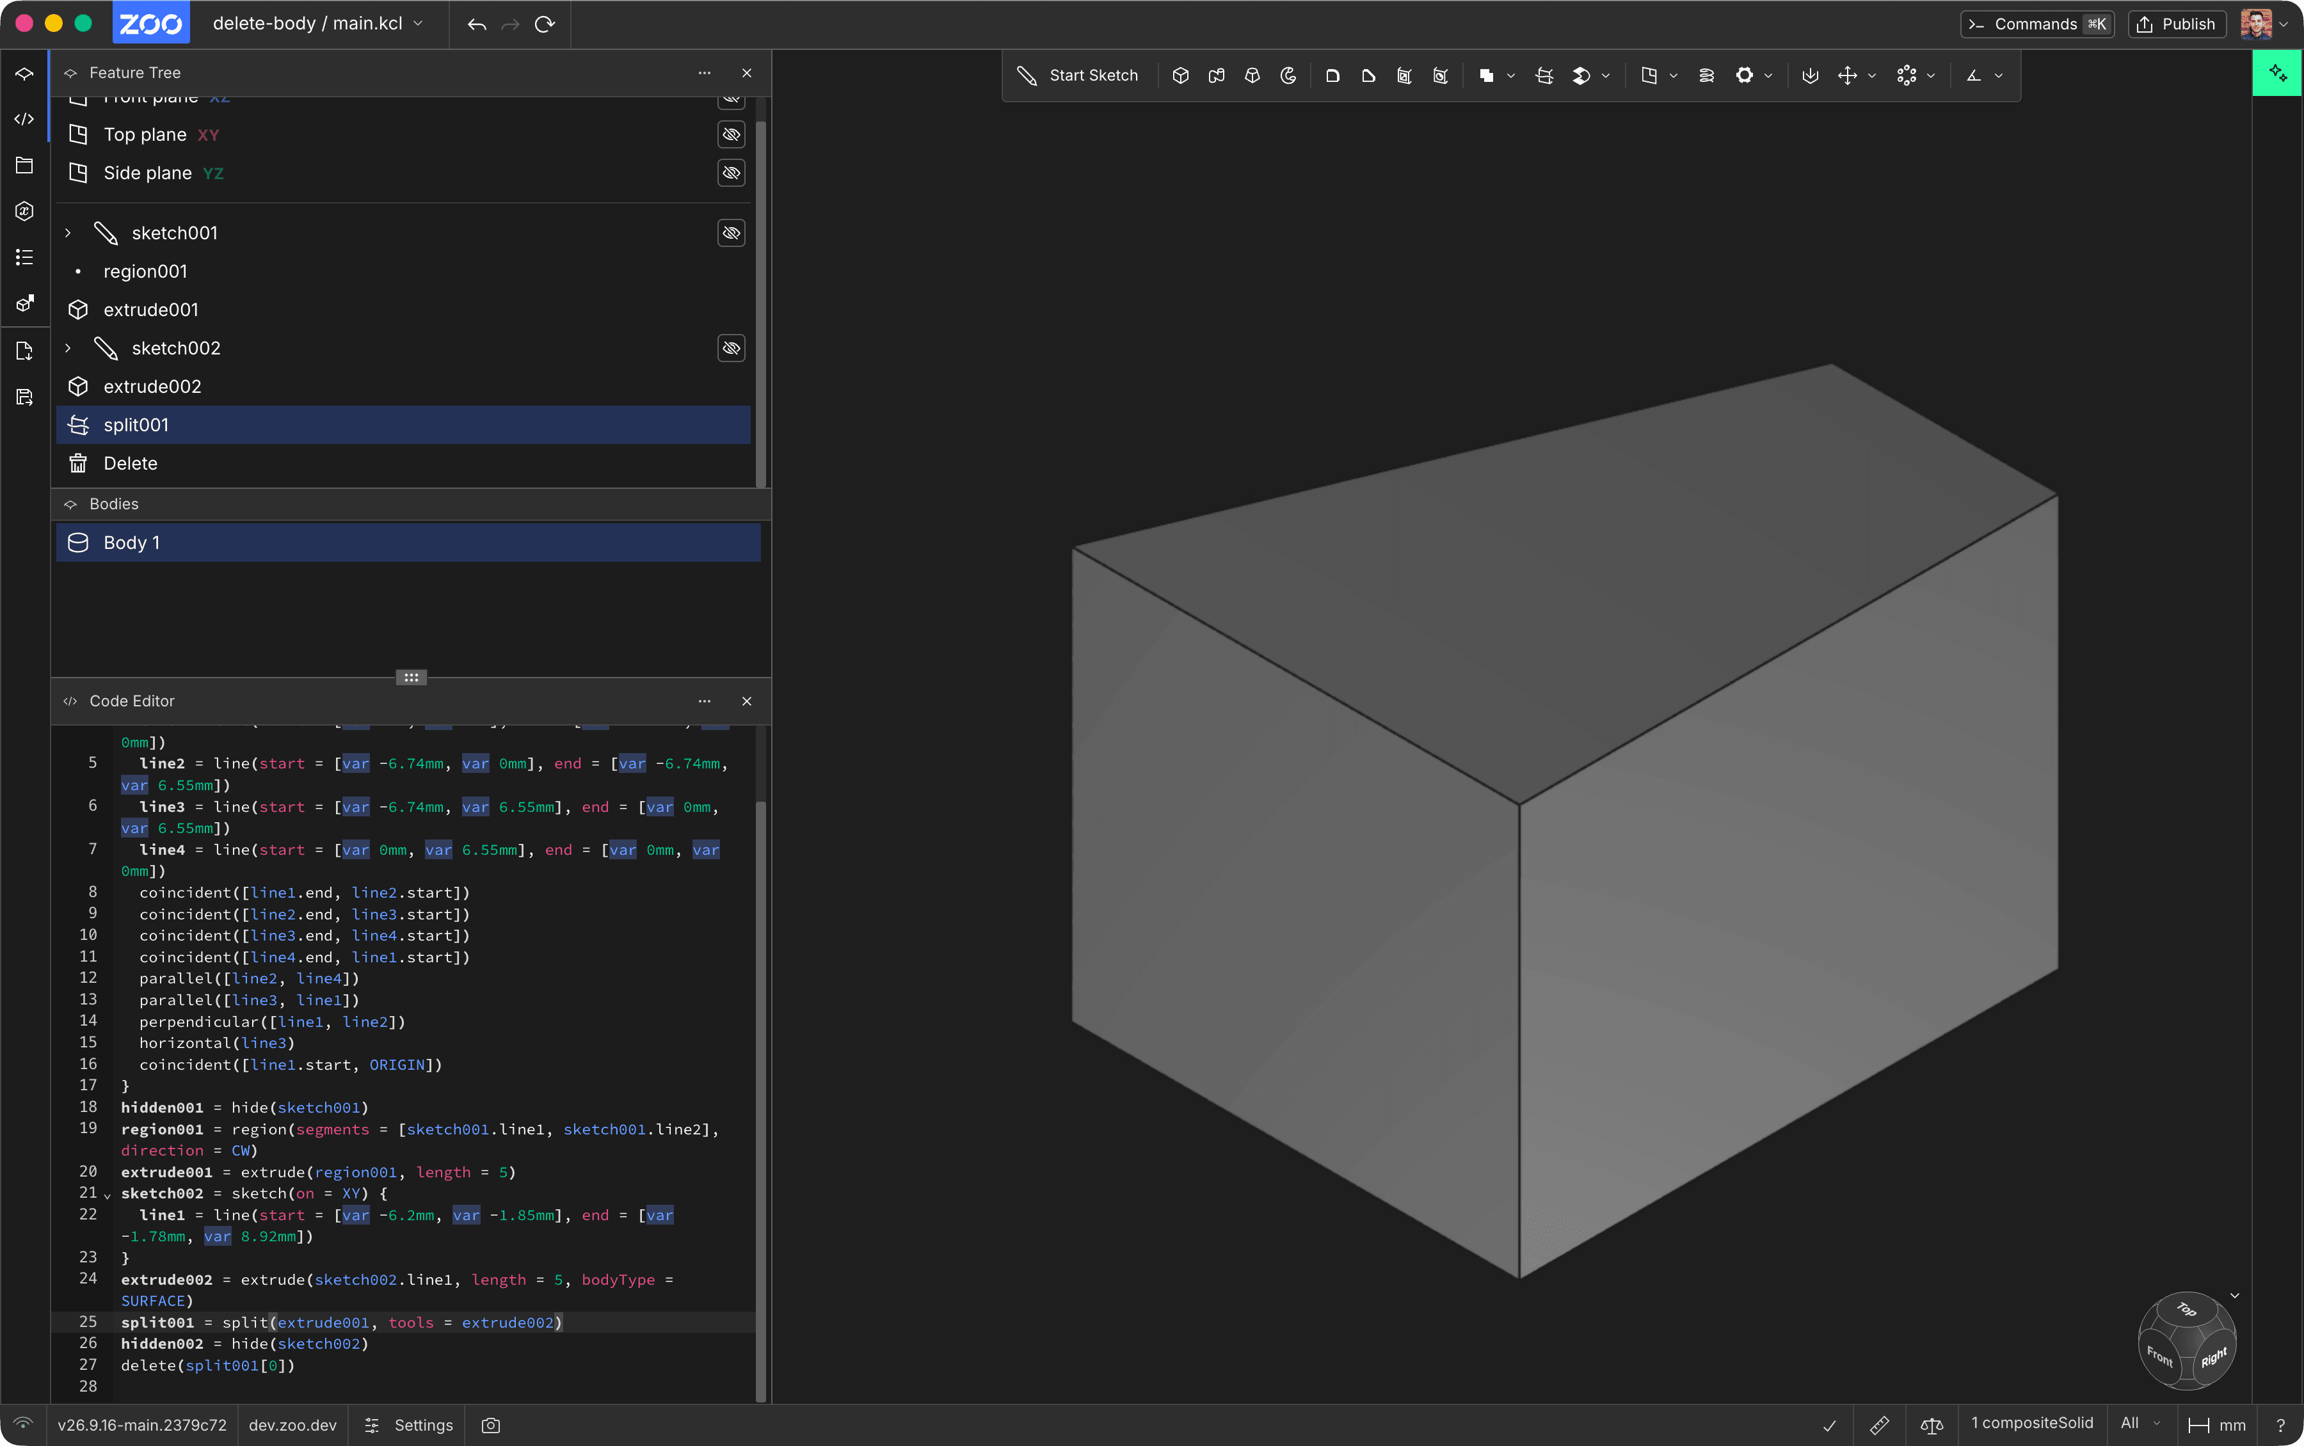Collapse the view cube chevron
This screenshot has width=2304, height=1446.
(2235, 1296)
